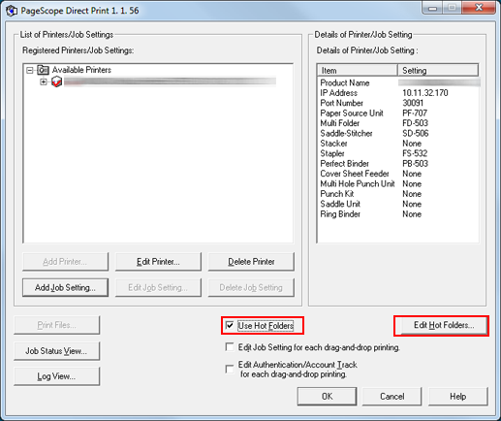Screen dimensions: 501x421
Task: Select the Port Number row
Action: tap(398, 103)
